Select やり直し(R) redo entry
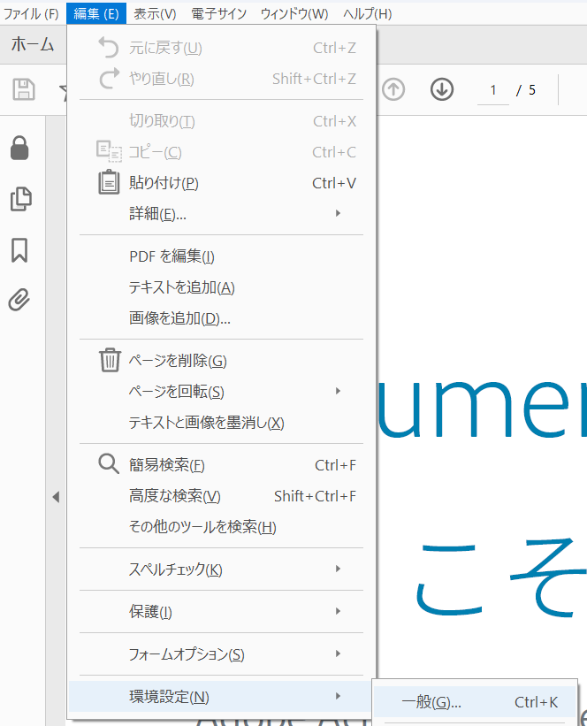 pyautogui.click(x=221, y=79)
